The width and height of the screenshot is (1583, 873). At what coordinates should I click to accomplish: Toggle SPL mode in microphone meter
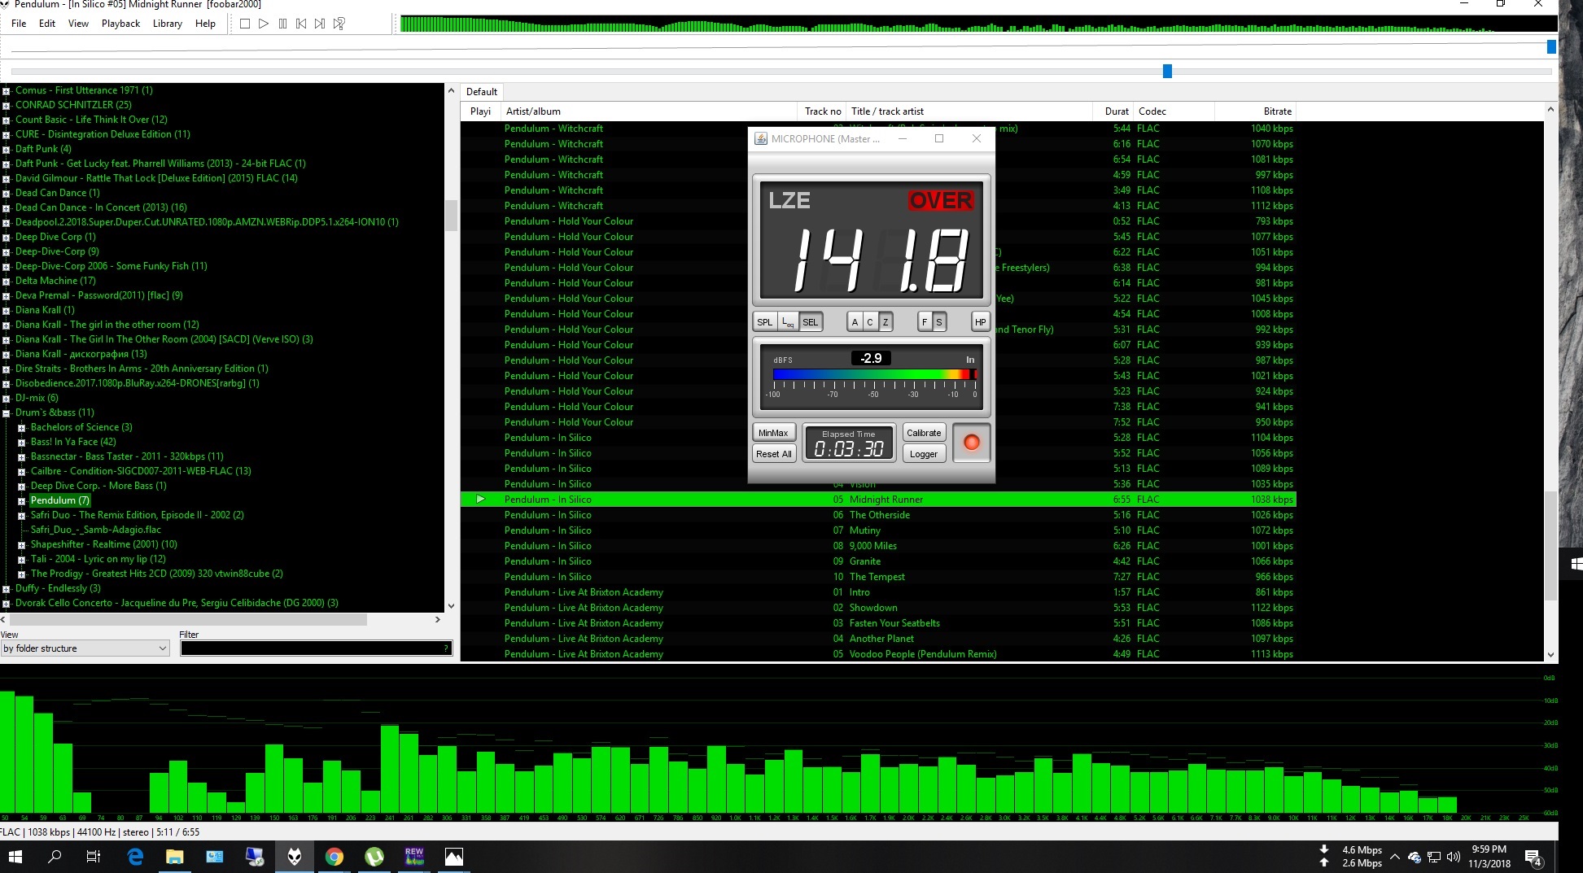(765, 322)
